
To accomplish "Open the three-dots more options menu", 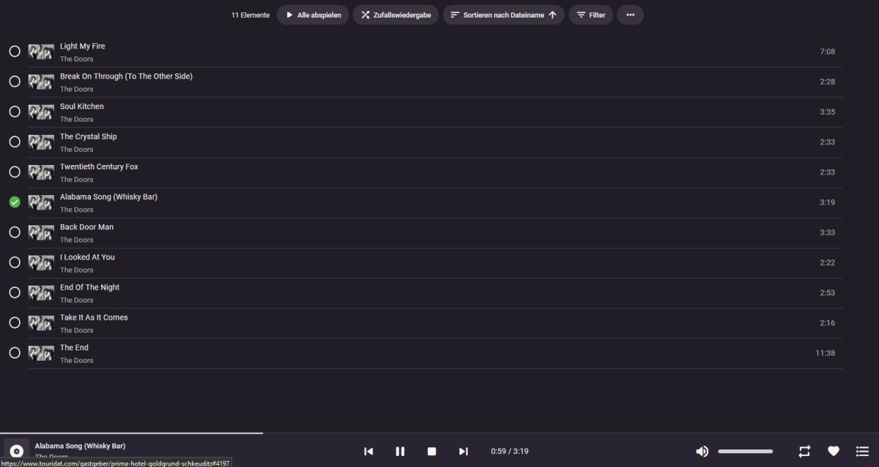I will coord(630,15).
